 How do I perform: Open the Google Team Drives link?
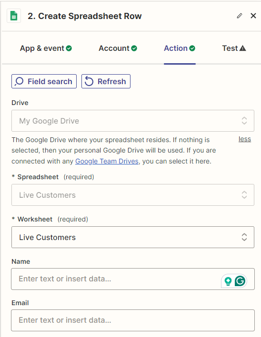[107, 161]
